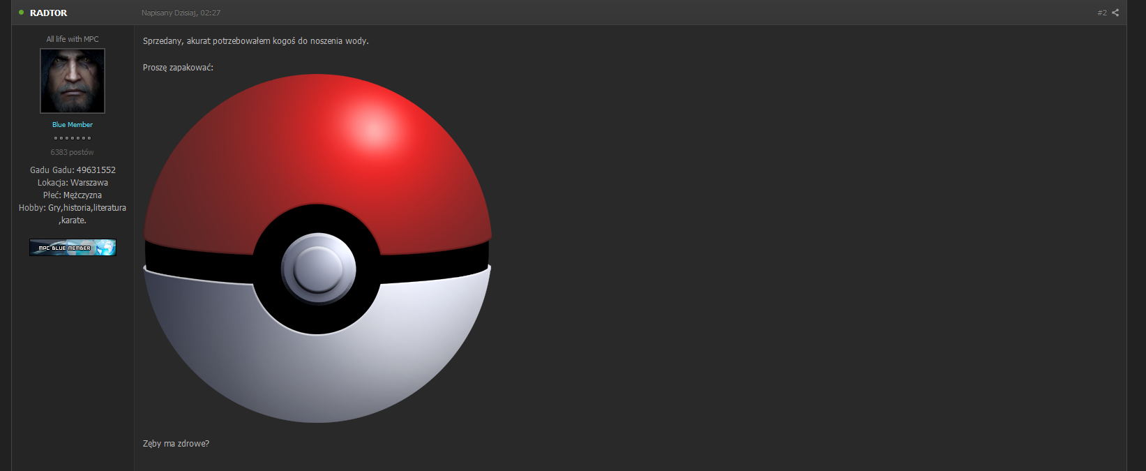Select the "Proszę zapakować:" text

178,68
